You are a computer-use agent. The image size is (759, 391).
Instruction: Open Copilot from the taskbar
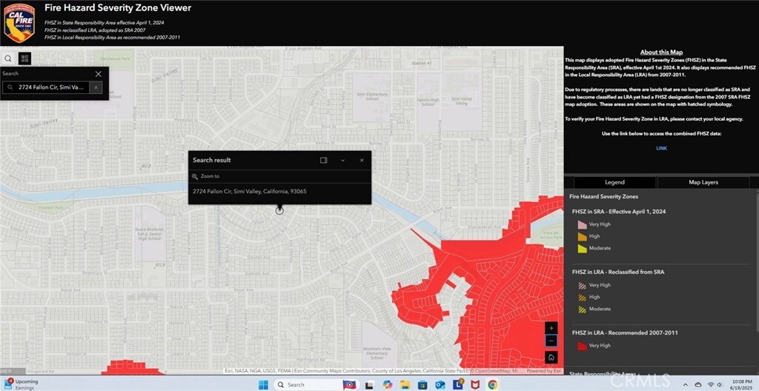pos(387,385)
